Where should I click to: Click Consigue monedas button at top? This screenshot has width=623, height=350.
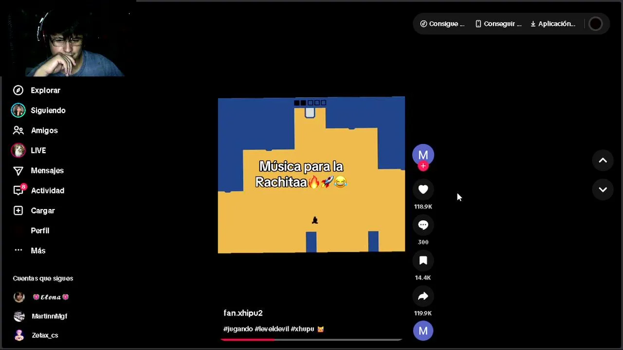[x=442, y=24]
